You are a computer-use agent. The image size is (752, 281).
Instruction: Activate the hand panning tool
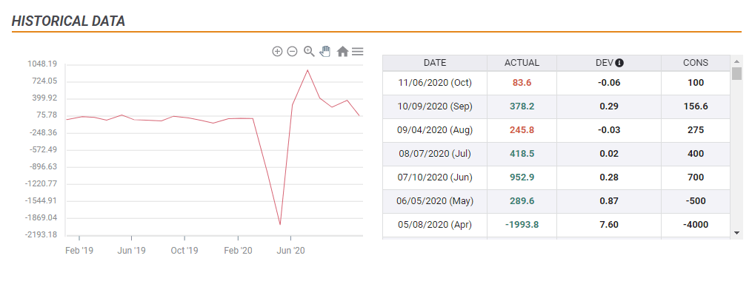(325, 51)
